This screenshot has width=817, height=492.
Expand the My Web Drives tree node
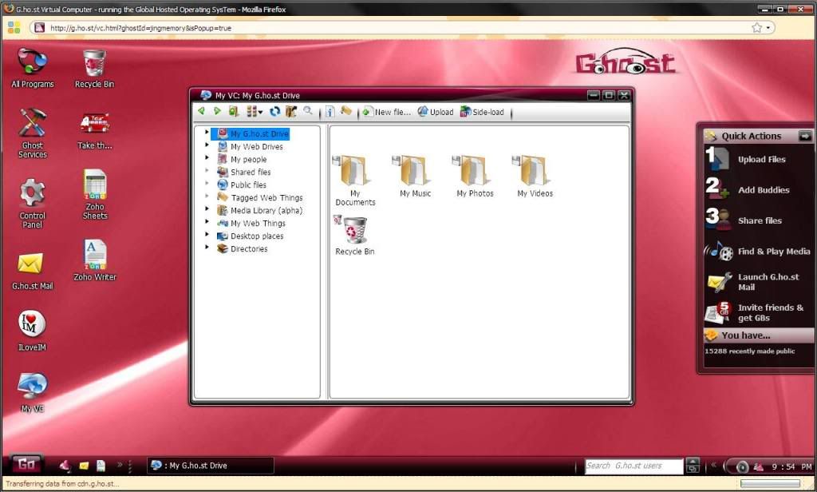[x=207, y=145]
